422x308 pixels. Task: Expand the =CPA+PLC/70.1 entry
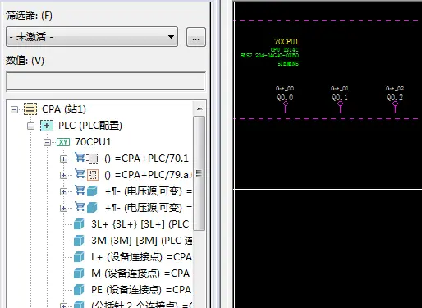[63, 159]
